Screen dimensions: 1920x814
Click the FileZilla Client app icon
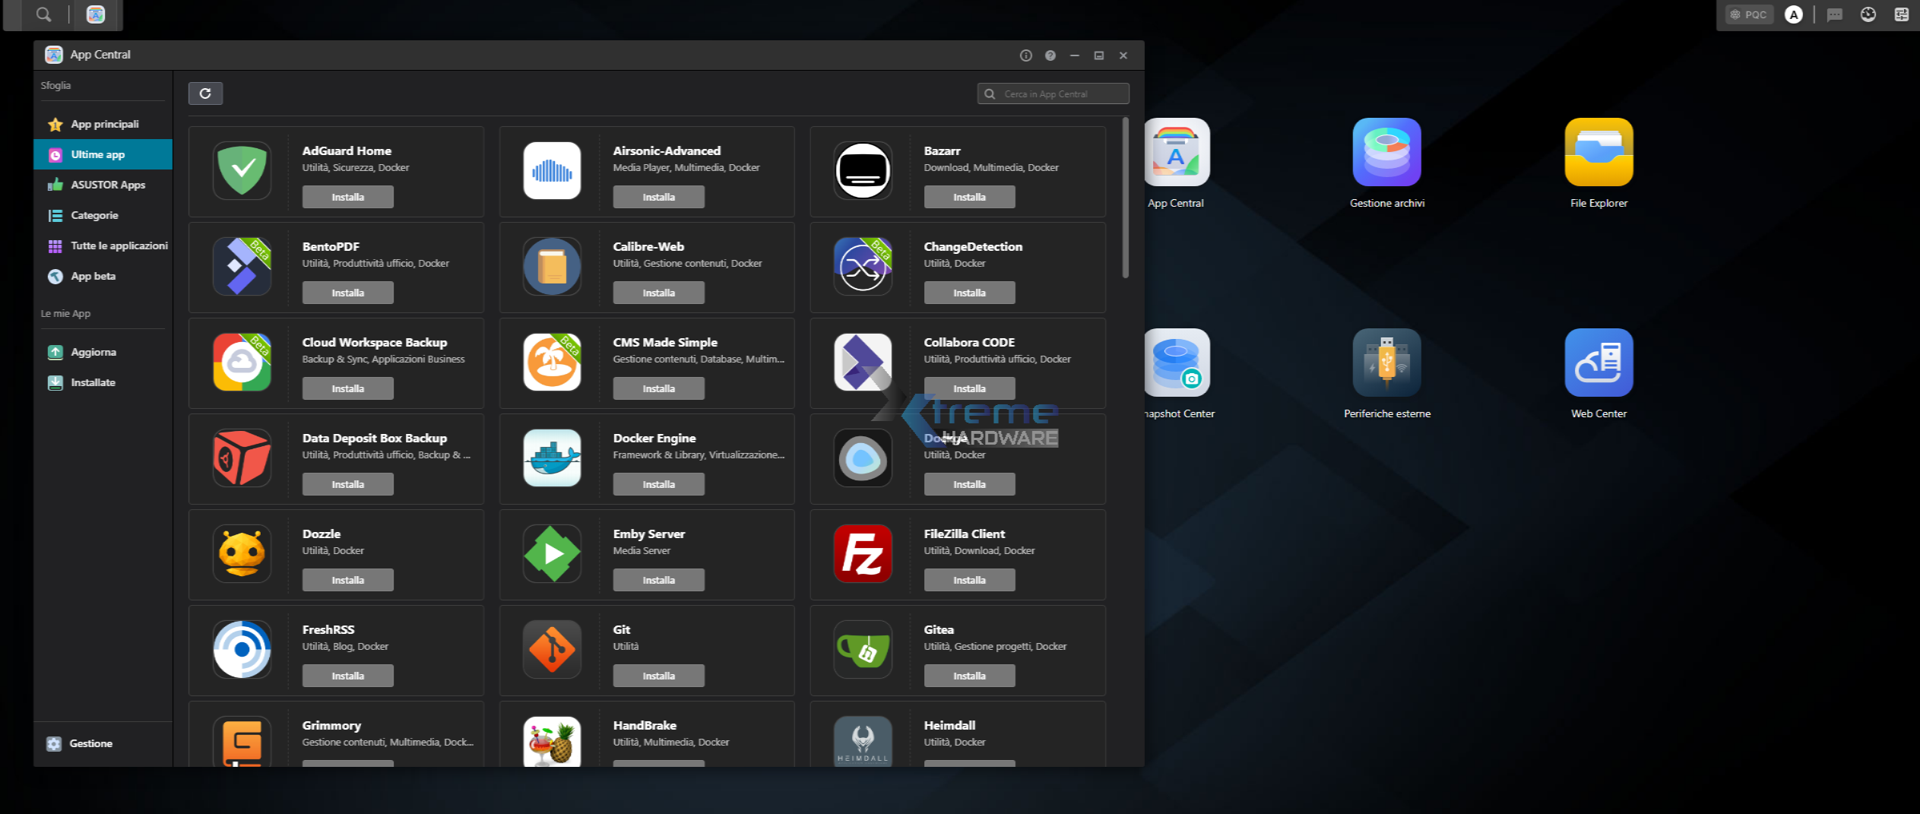[863, 553]
